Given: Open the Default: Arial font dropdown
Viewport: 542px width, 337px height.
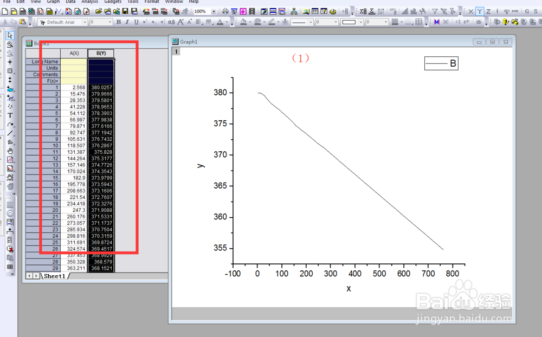Looking at the screenshot, I should click(x=85, y=22).
